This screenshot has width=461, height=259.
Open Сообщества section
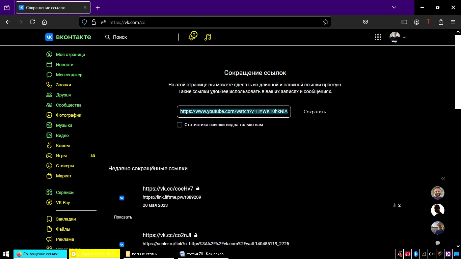coord(69,105)
